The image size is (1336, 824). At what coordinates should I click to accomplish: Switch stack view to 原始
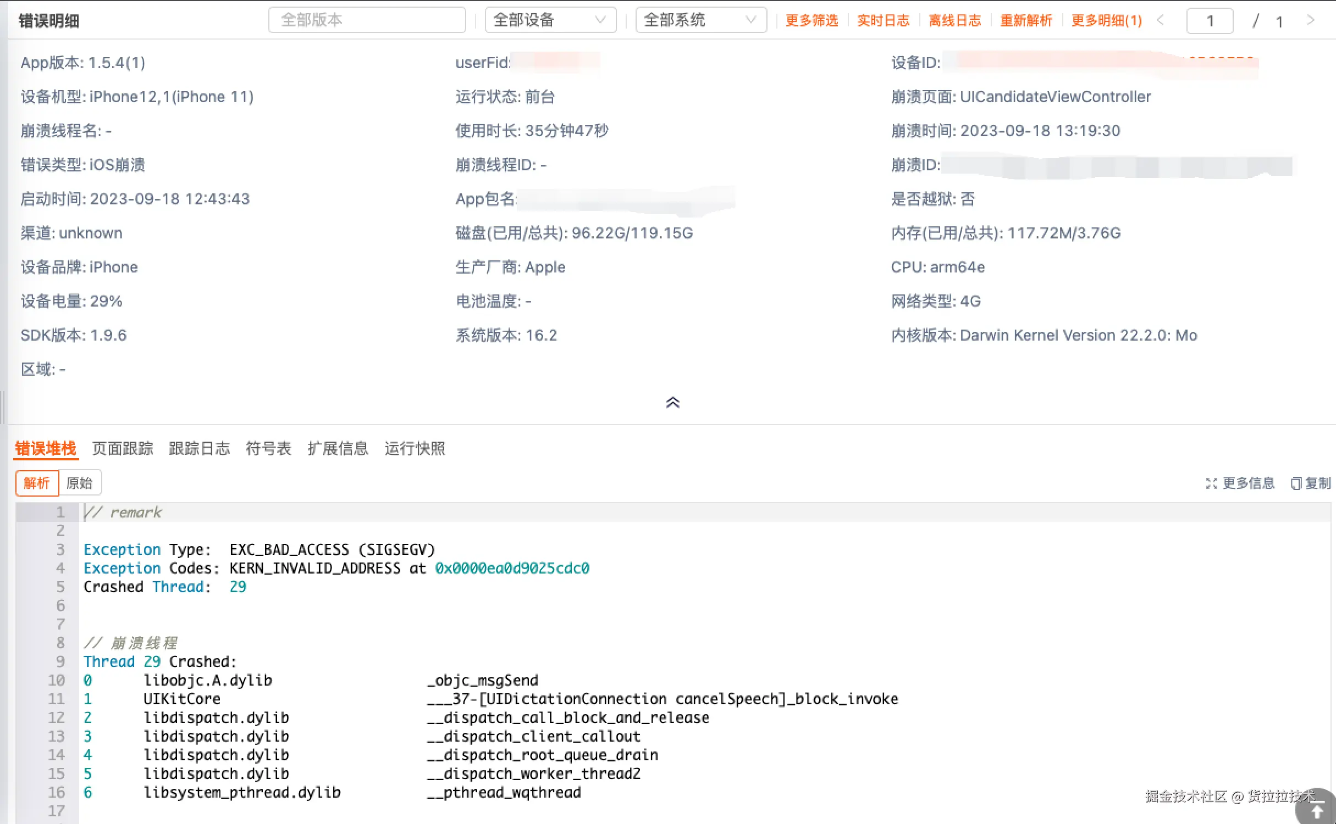(x=80, y=483)
